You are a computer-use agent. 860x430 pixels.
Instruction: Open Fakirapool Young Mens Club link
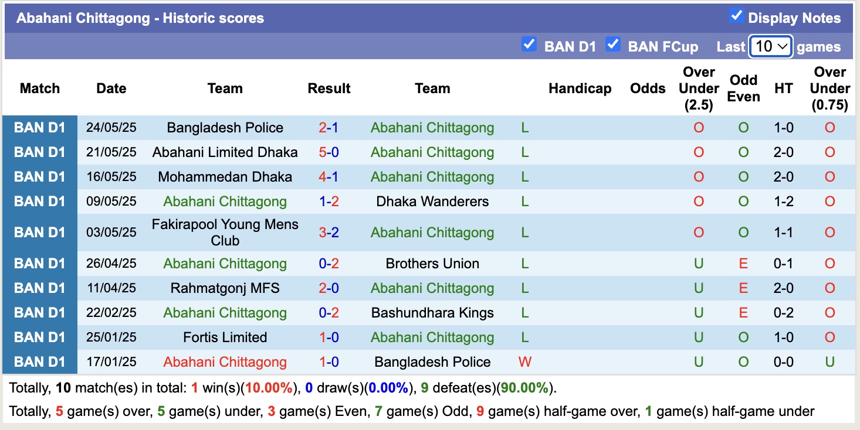click(225, 231)
